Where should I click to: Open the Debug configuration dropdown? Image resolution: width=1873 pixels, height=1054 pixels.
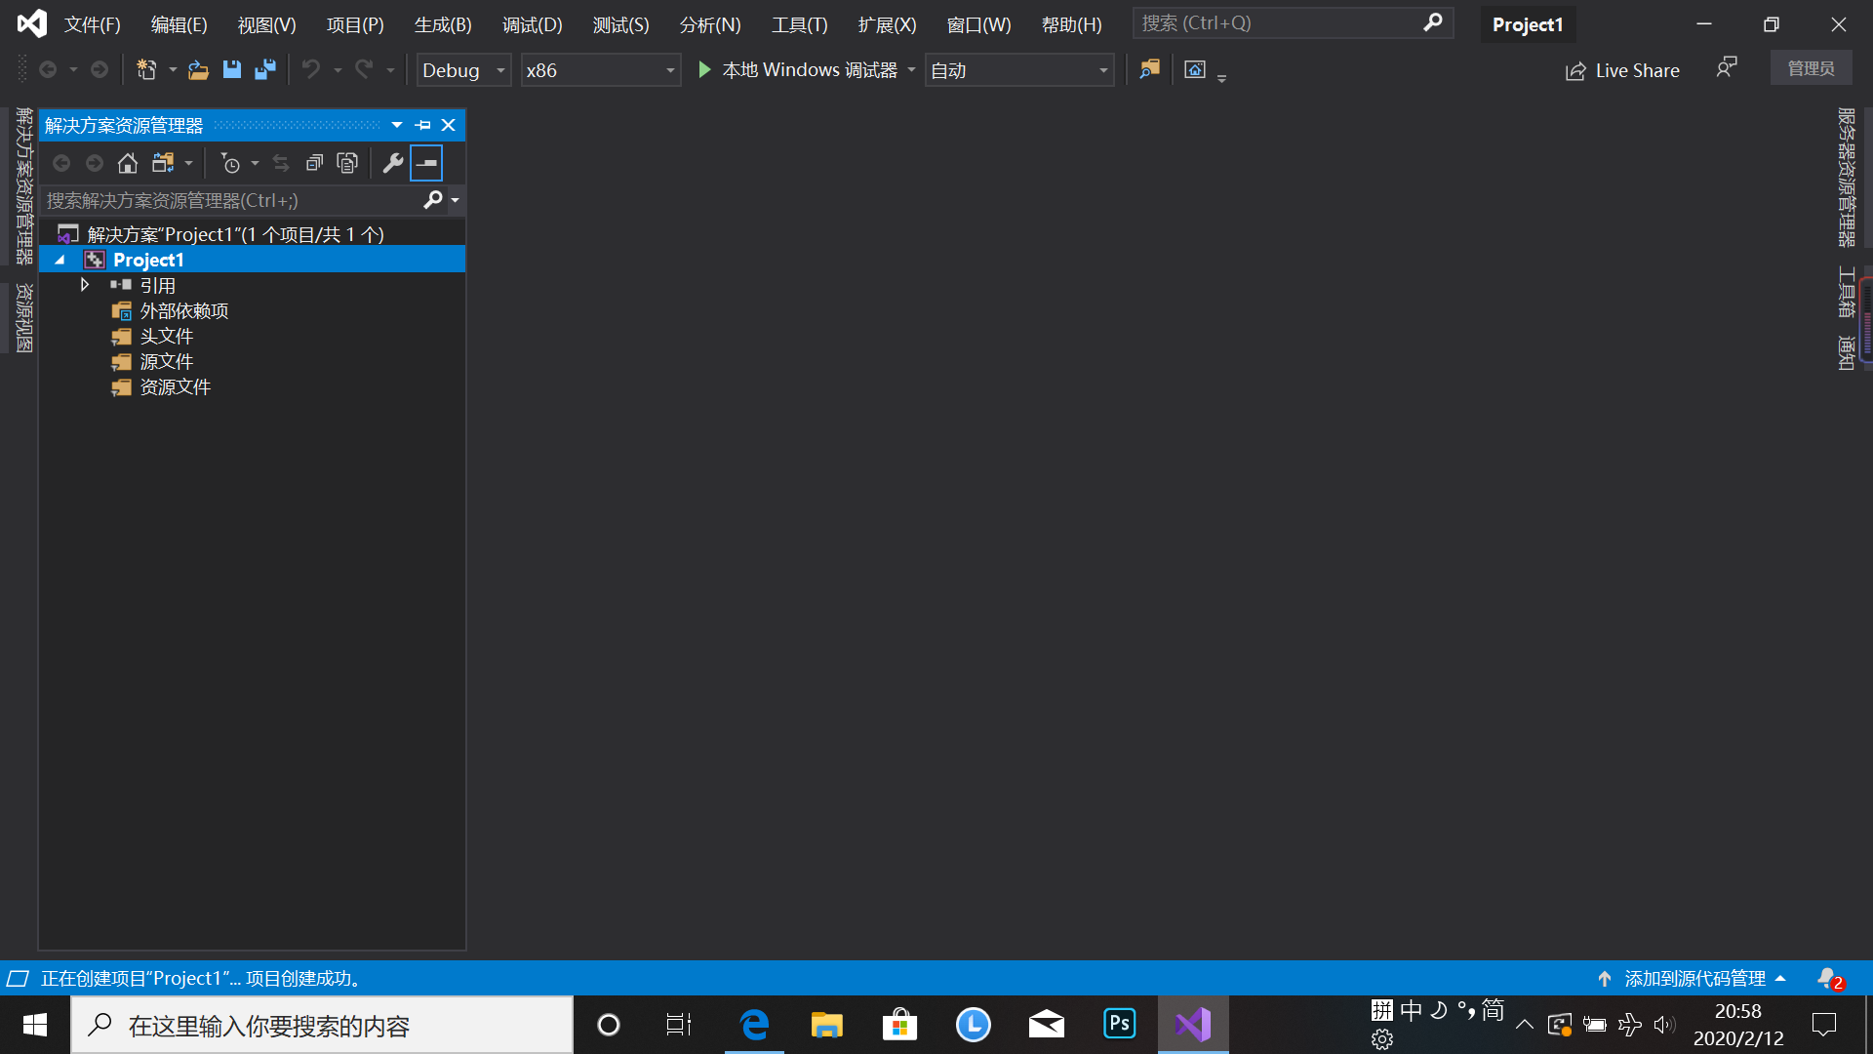click(x=463, y=70)
